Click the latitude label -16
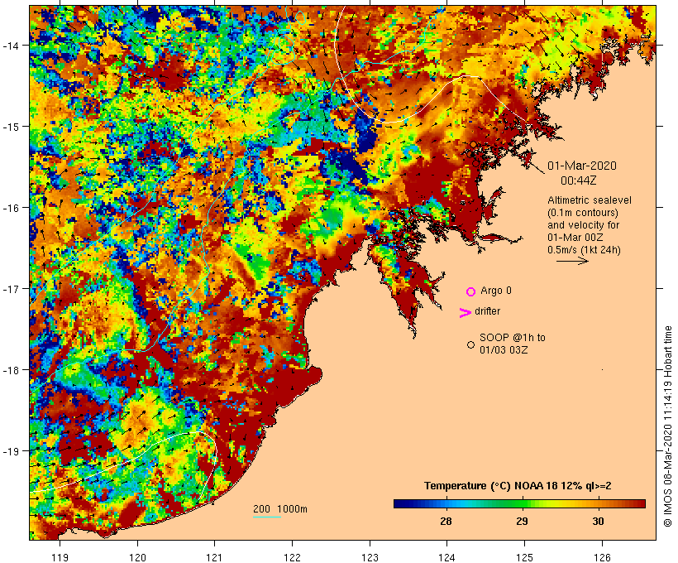The image size is (678, 563). click(11, 208)
